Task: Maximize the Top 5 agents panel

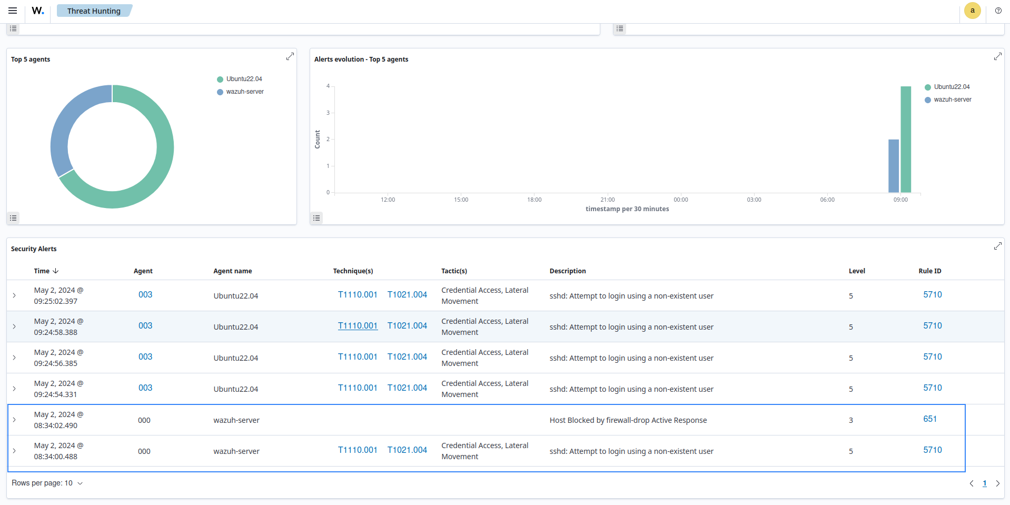Action: click(290, 56)
